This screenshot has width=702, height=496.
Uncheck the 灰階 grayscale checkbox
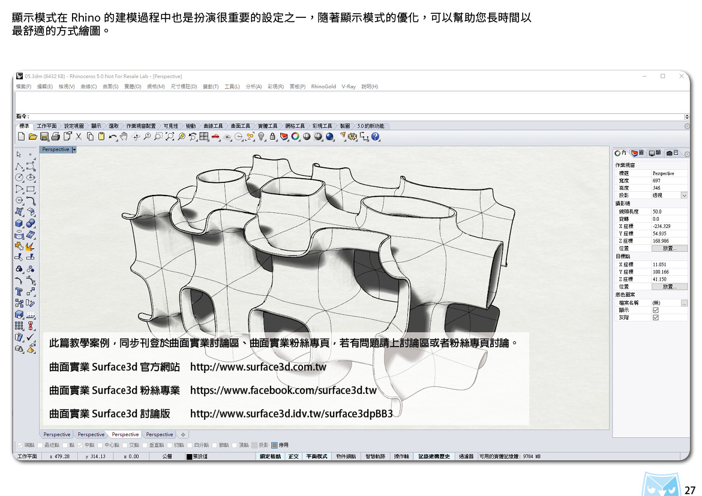click(x=655, y=318)
